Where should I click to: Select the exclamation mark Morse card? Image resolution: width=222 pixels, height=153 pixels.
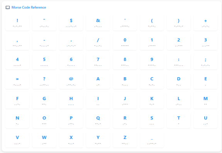17,22
